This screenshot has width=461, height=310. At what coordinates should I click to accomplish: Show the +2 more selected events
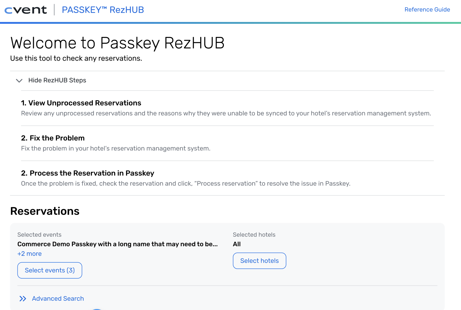pos(30,254)
